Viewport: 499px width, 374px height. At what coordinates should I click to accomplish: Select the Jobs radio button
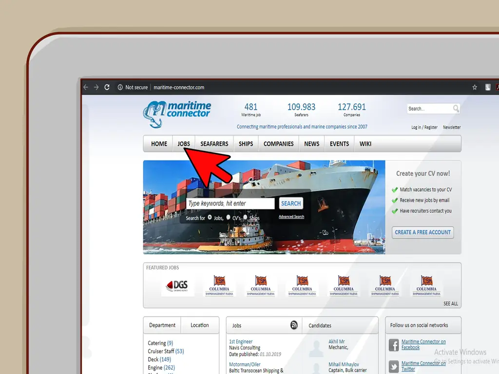click(210, 217)
